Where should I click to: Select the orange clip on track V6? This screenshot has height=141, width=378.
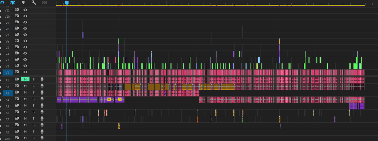(x=242, y=41)
